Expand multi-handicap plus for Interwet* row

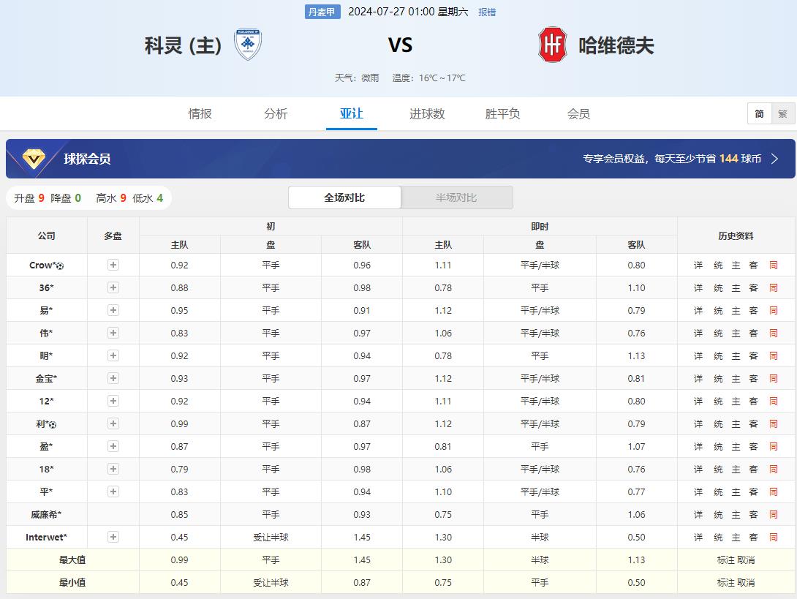click(113, 538)
